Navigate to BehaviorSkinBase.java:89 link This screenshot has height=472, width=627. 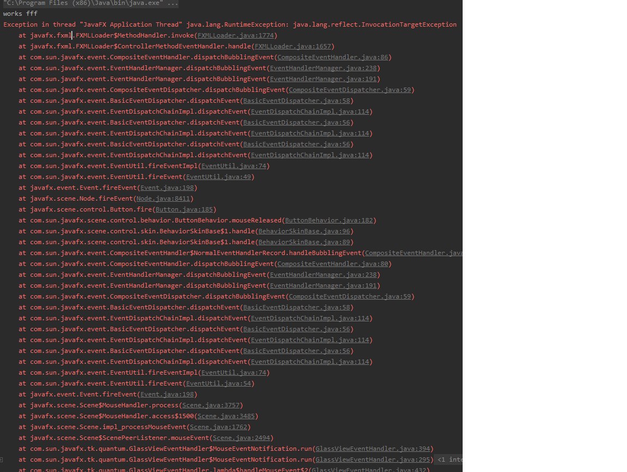click(304, 242)
